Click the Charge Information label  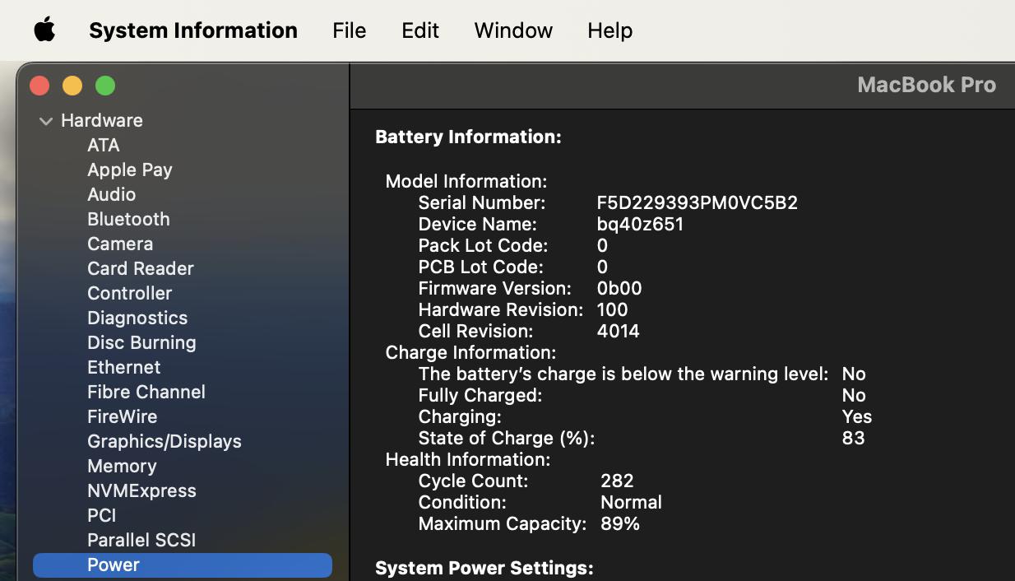(x=470, y=352)
